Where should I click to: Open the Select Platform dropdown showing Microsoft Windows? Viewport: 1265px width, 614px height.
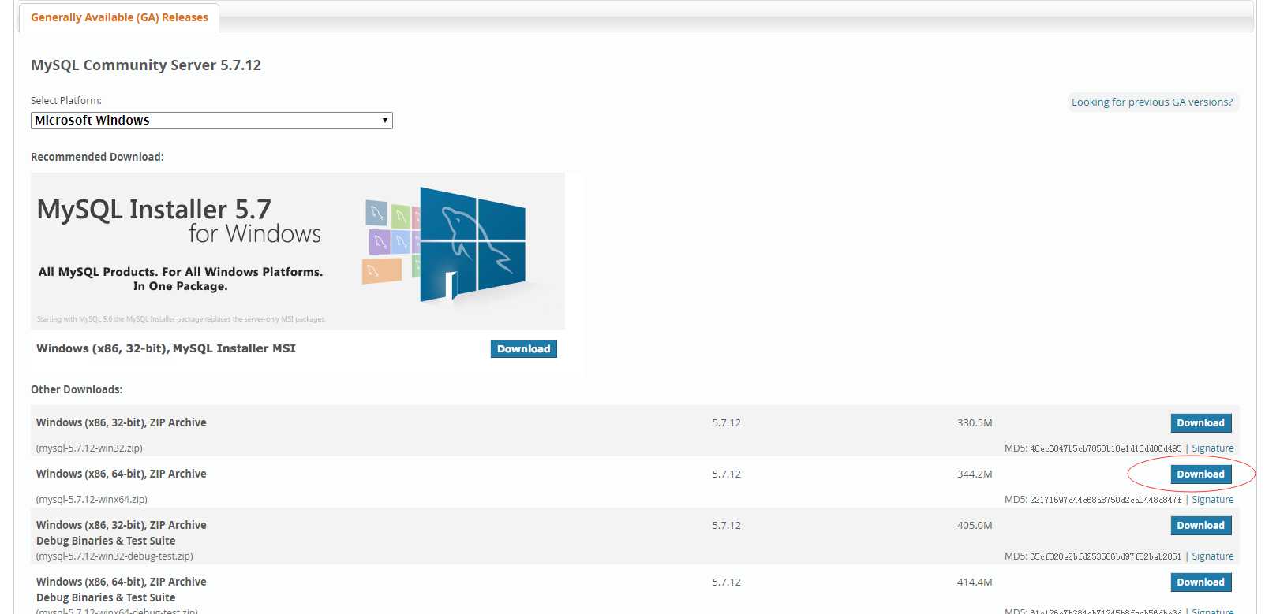(x=211, y=121)
